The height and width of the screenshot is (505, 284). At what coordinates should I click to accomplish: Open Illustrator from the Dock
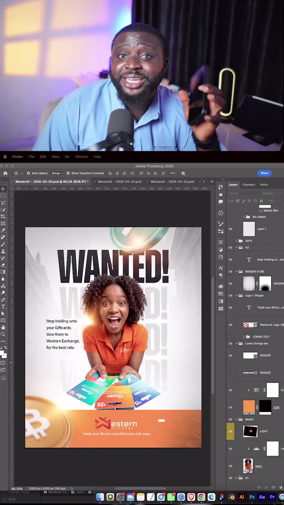coord(242,497)
